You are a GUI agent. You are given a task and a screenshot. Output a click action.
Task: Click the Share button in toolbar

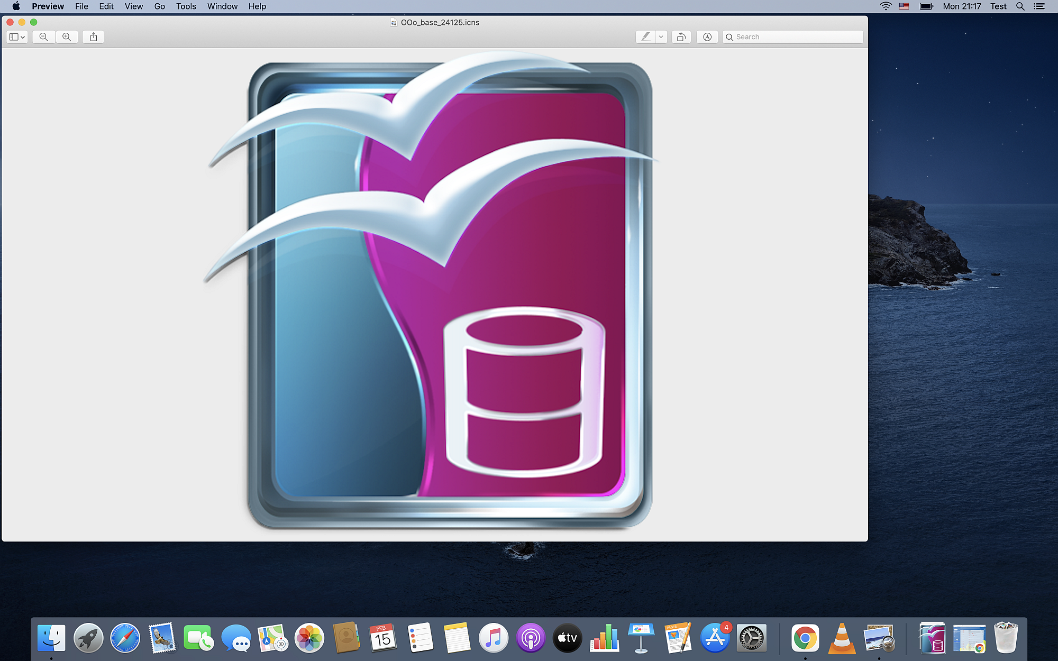point(93,36)
